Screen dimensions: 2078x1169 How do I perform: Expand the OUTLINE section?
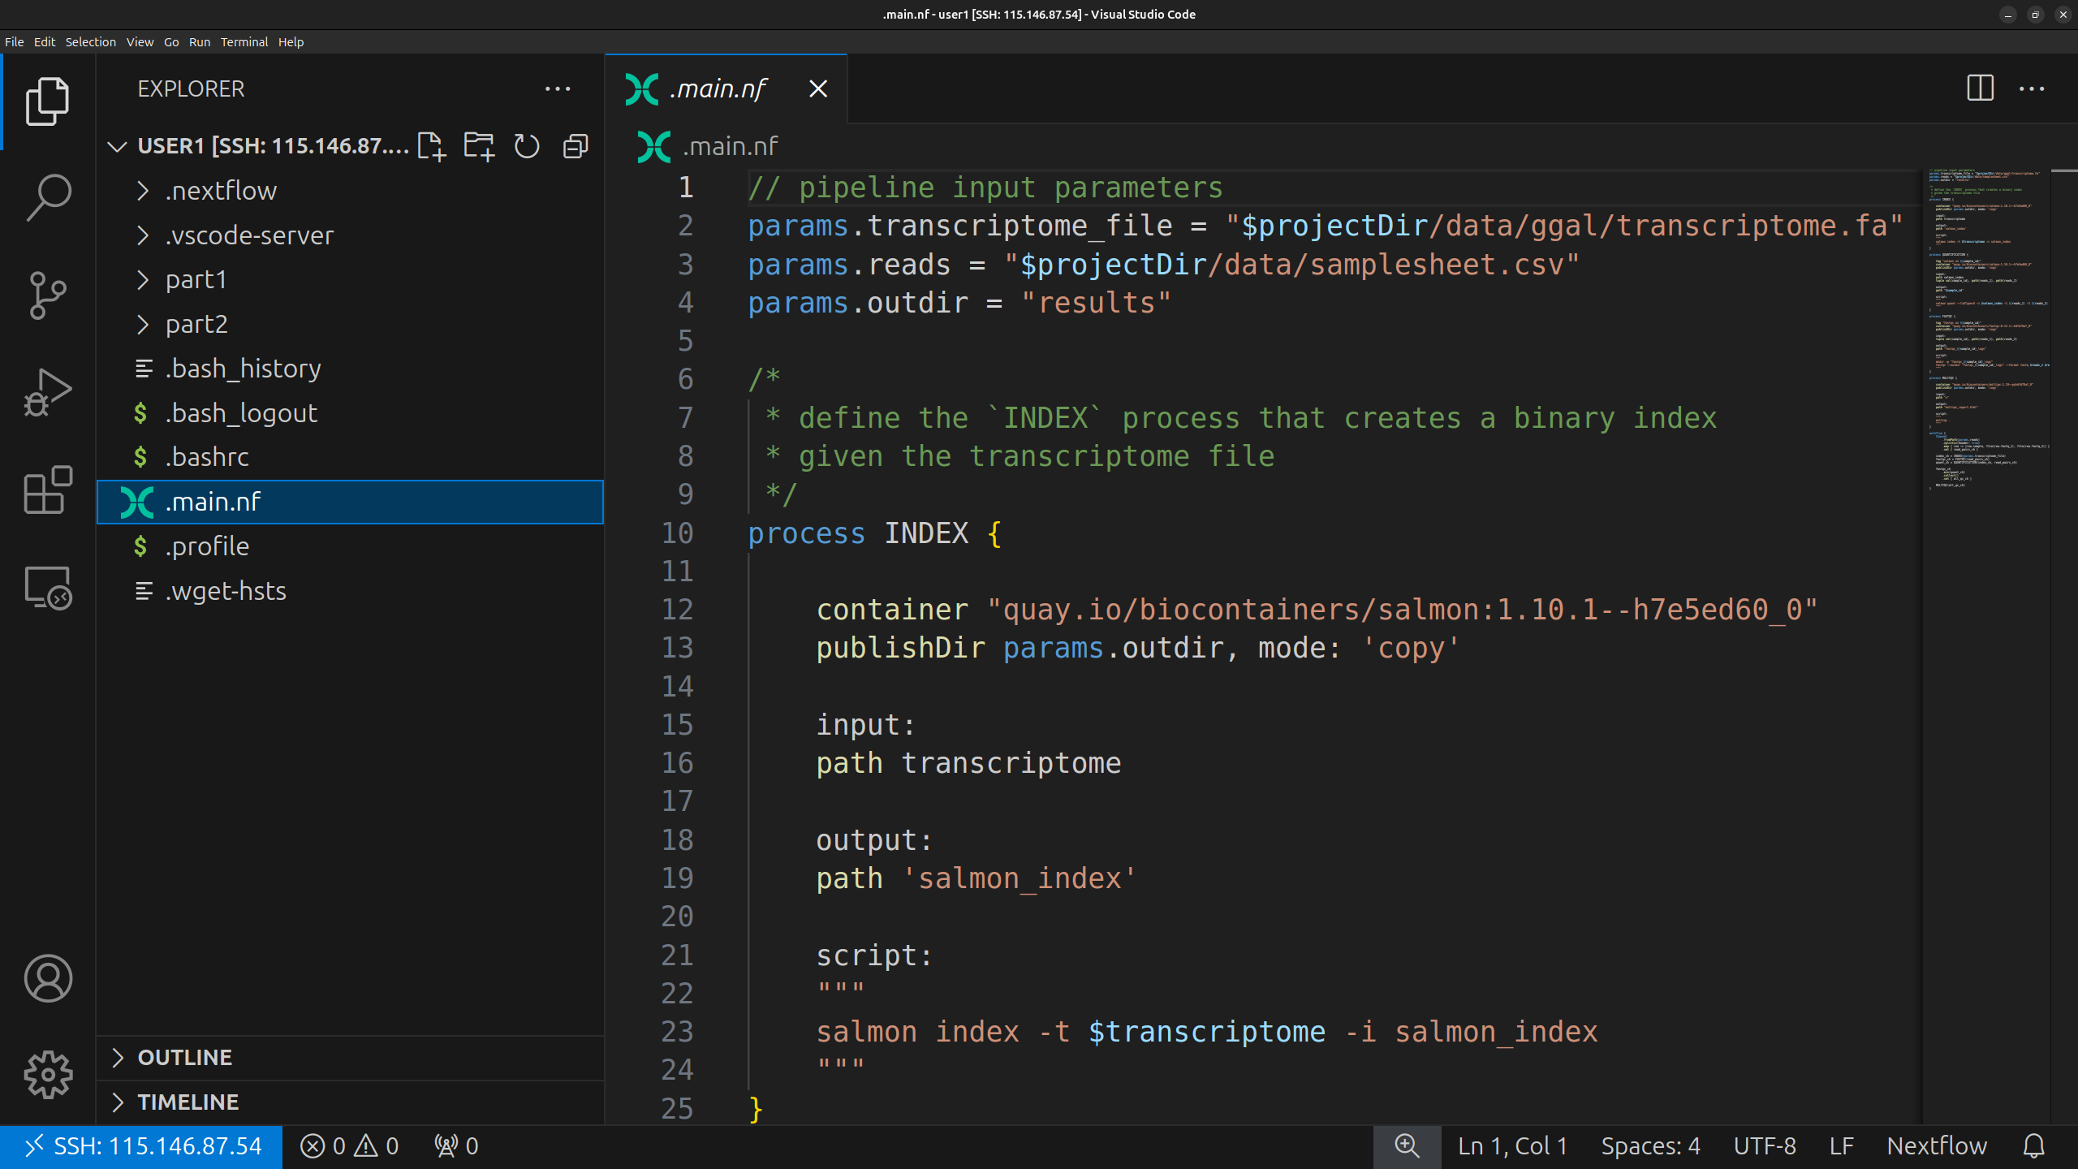tap(185, 1057)
